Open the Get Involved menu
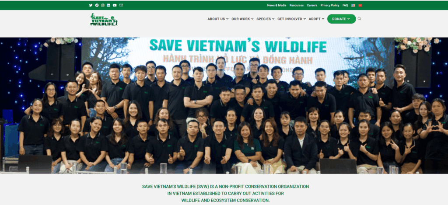448x205 pixels. (292, 19)
